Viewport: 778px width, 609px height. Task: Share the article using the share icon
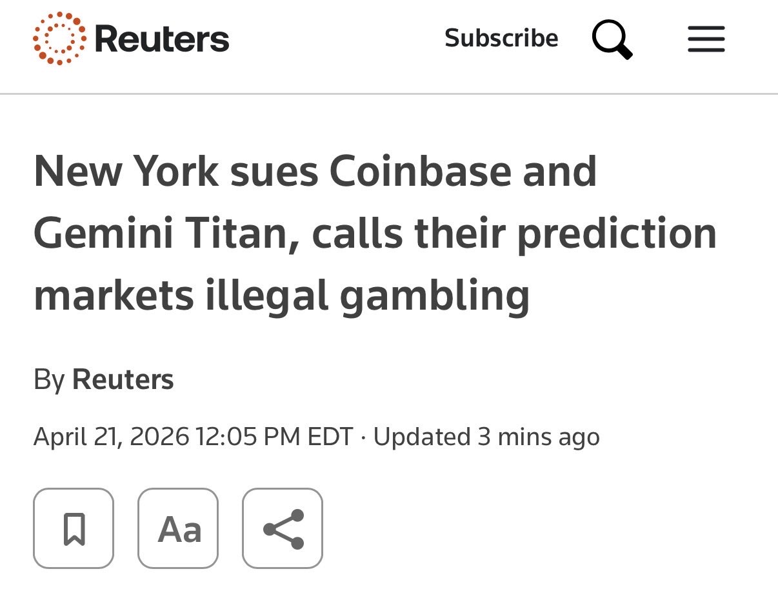(283, 528)
